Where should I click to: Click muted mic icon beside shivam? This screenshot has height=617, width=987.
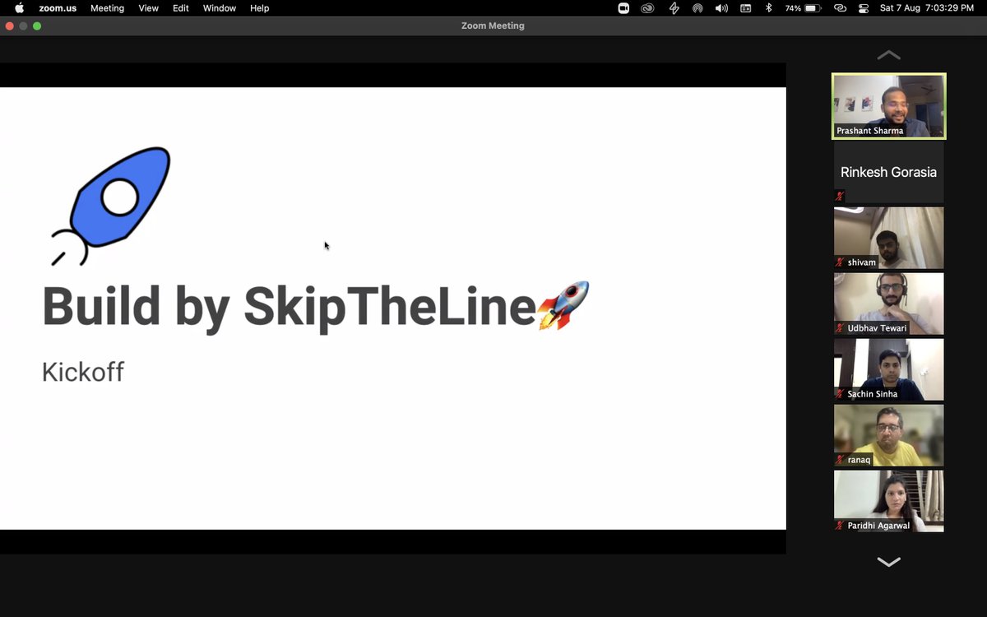pyautogui.click(x=840, y=262)
